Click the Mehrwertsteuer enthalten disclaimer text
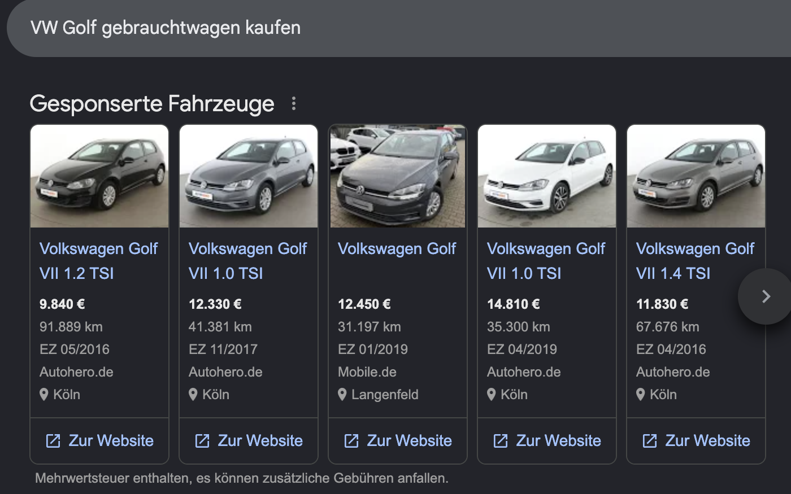The height and width of the screenshot is (494, 791). (x=242, y=478)
